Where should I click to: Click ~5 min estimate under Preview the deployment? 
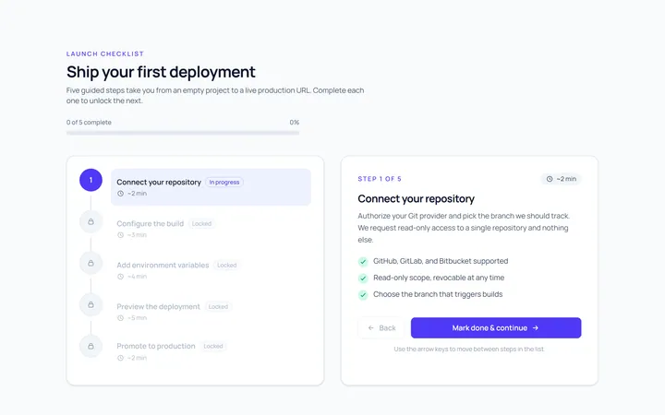point(137,318)
